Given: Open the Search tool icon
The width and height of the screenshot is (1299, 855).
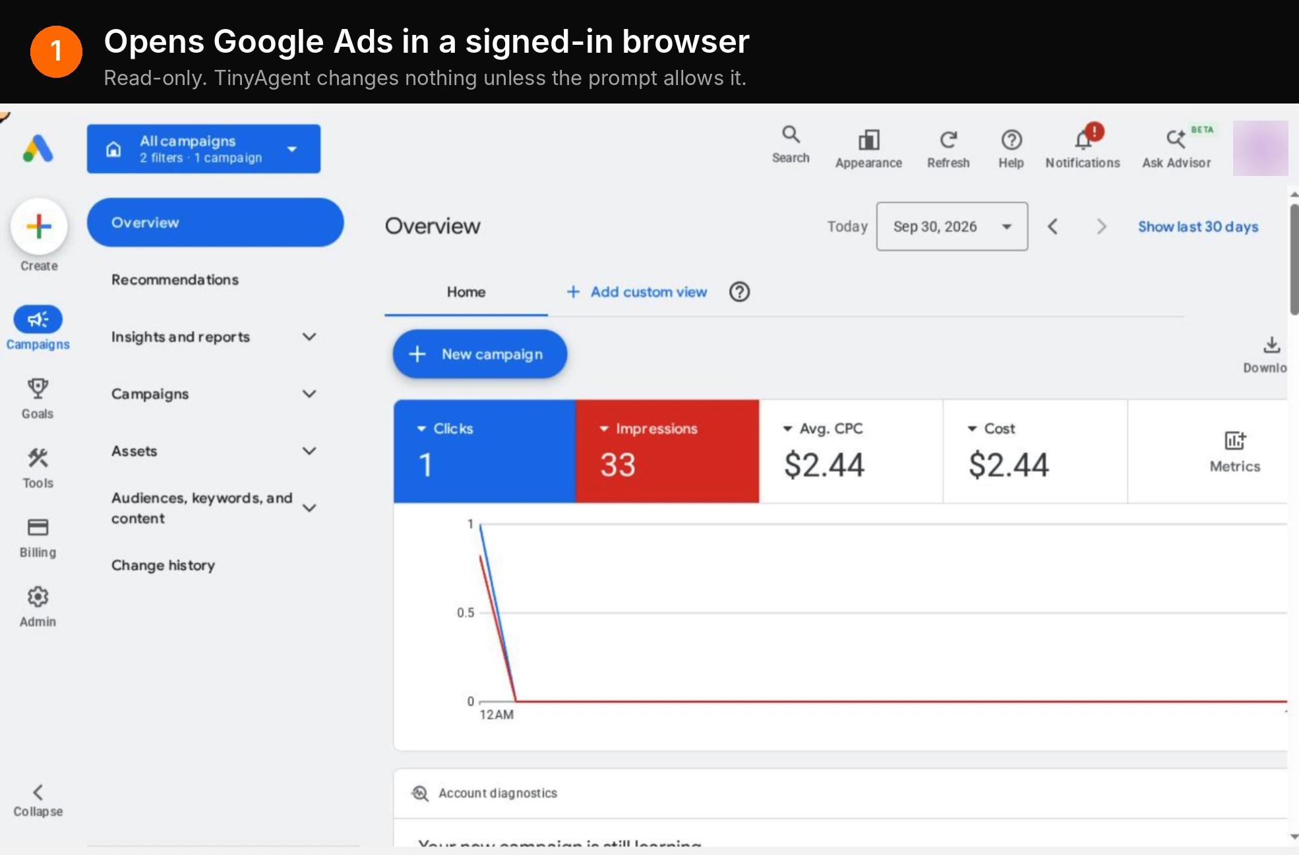Looking at the screenshot, I should coord(791,134).
